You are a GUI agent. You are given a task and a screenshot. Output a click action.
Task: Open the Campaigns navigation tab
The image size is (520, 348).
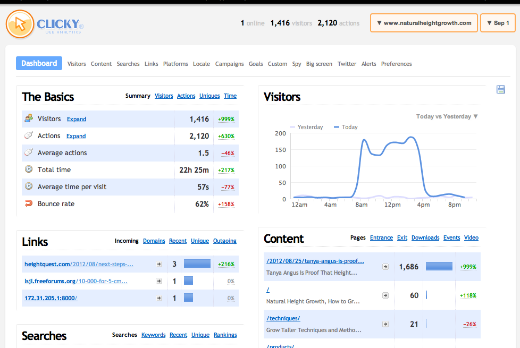pyautogui.click(x=230, y=64)
